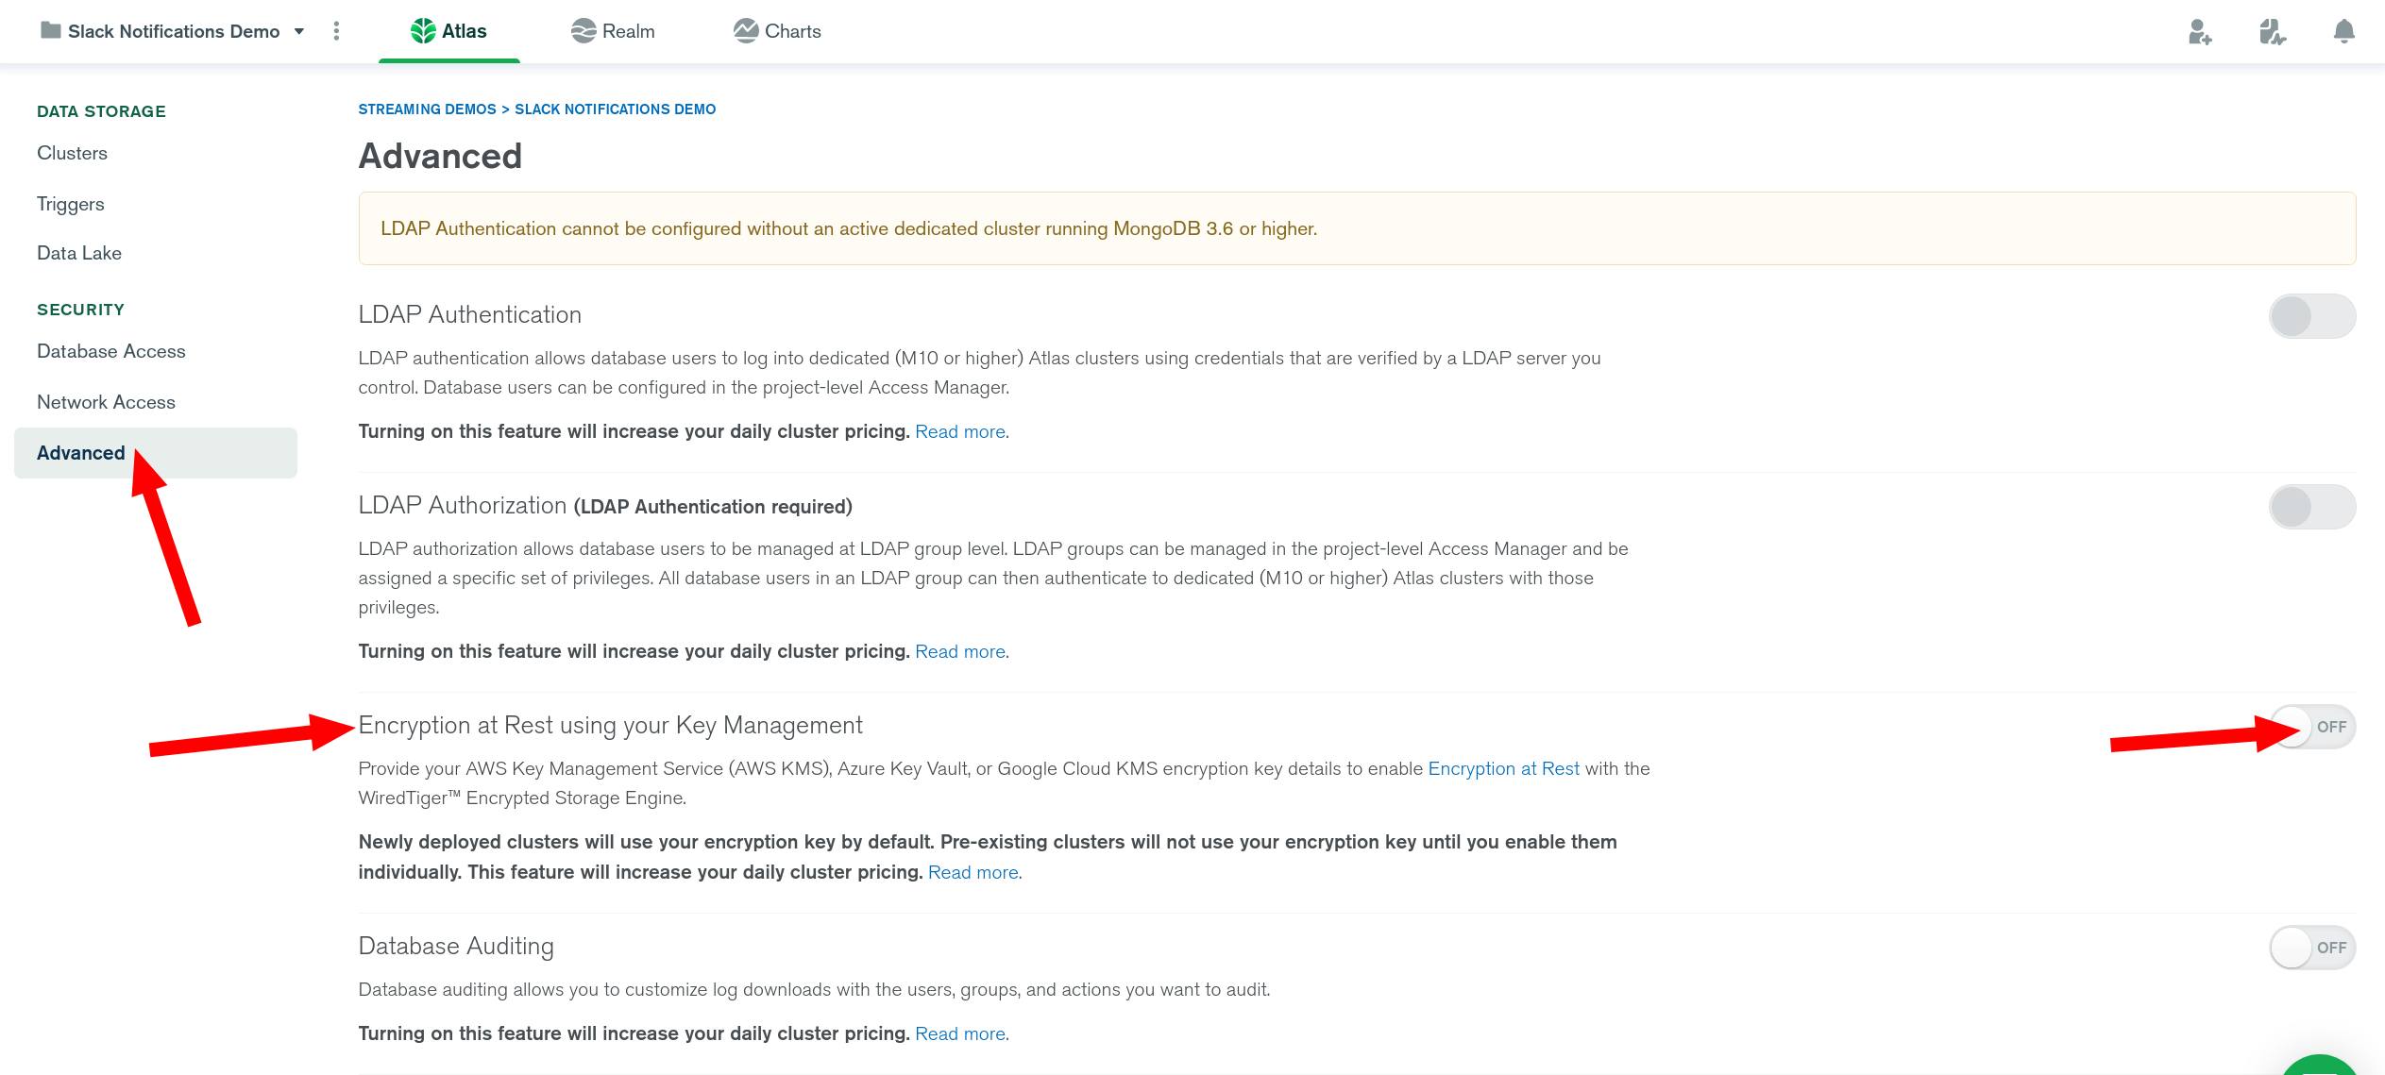Open the green chat bubble button
This screenshot has height=1075, width=2385.
pyautogui.click(x=2318, y=1067)
